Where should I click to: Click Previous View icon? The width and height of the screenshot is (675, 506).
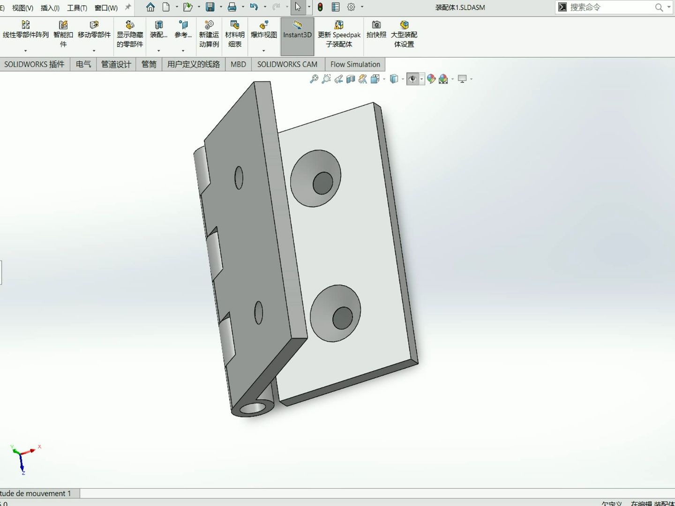(x=338, y=79)
